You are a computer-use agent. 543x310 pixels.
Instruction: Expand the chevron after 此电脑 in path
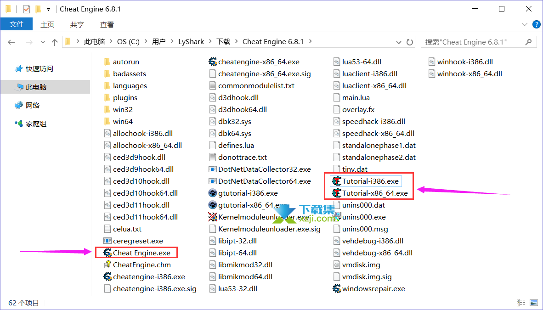[111, 42]
